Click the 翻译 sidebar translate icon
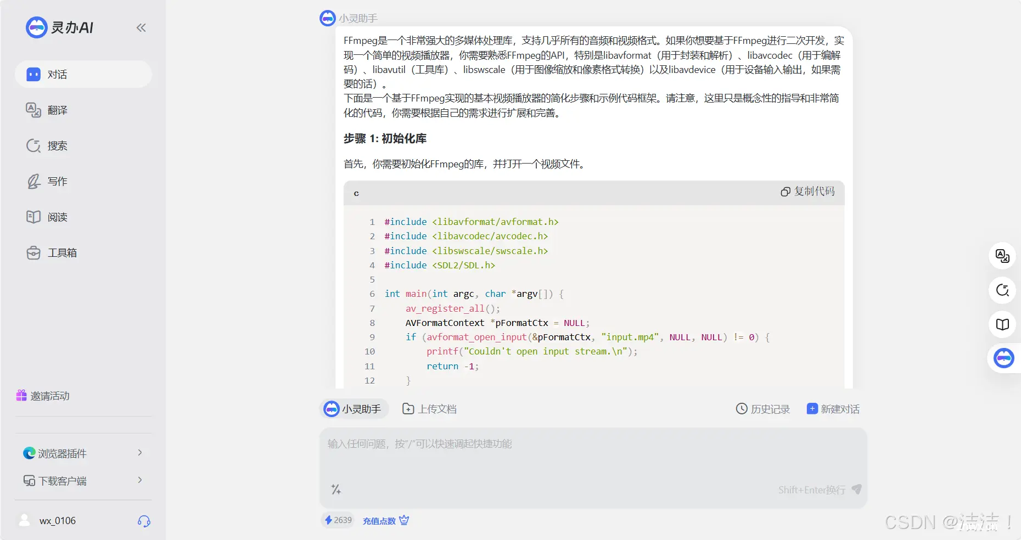The height and width of the screenshot is (540, 1021). click(33, 110)
